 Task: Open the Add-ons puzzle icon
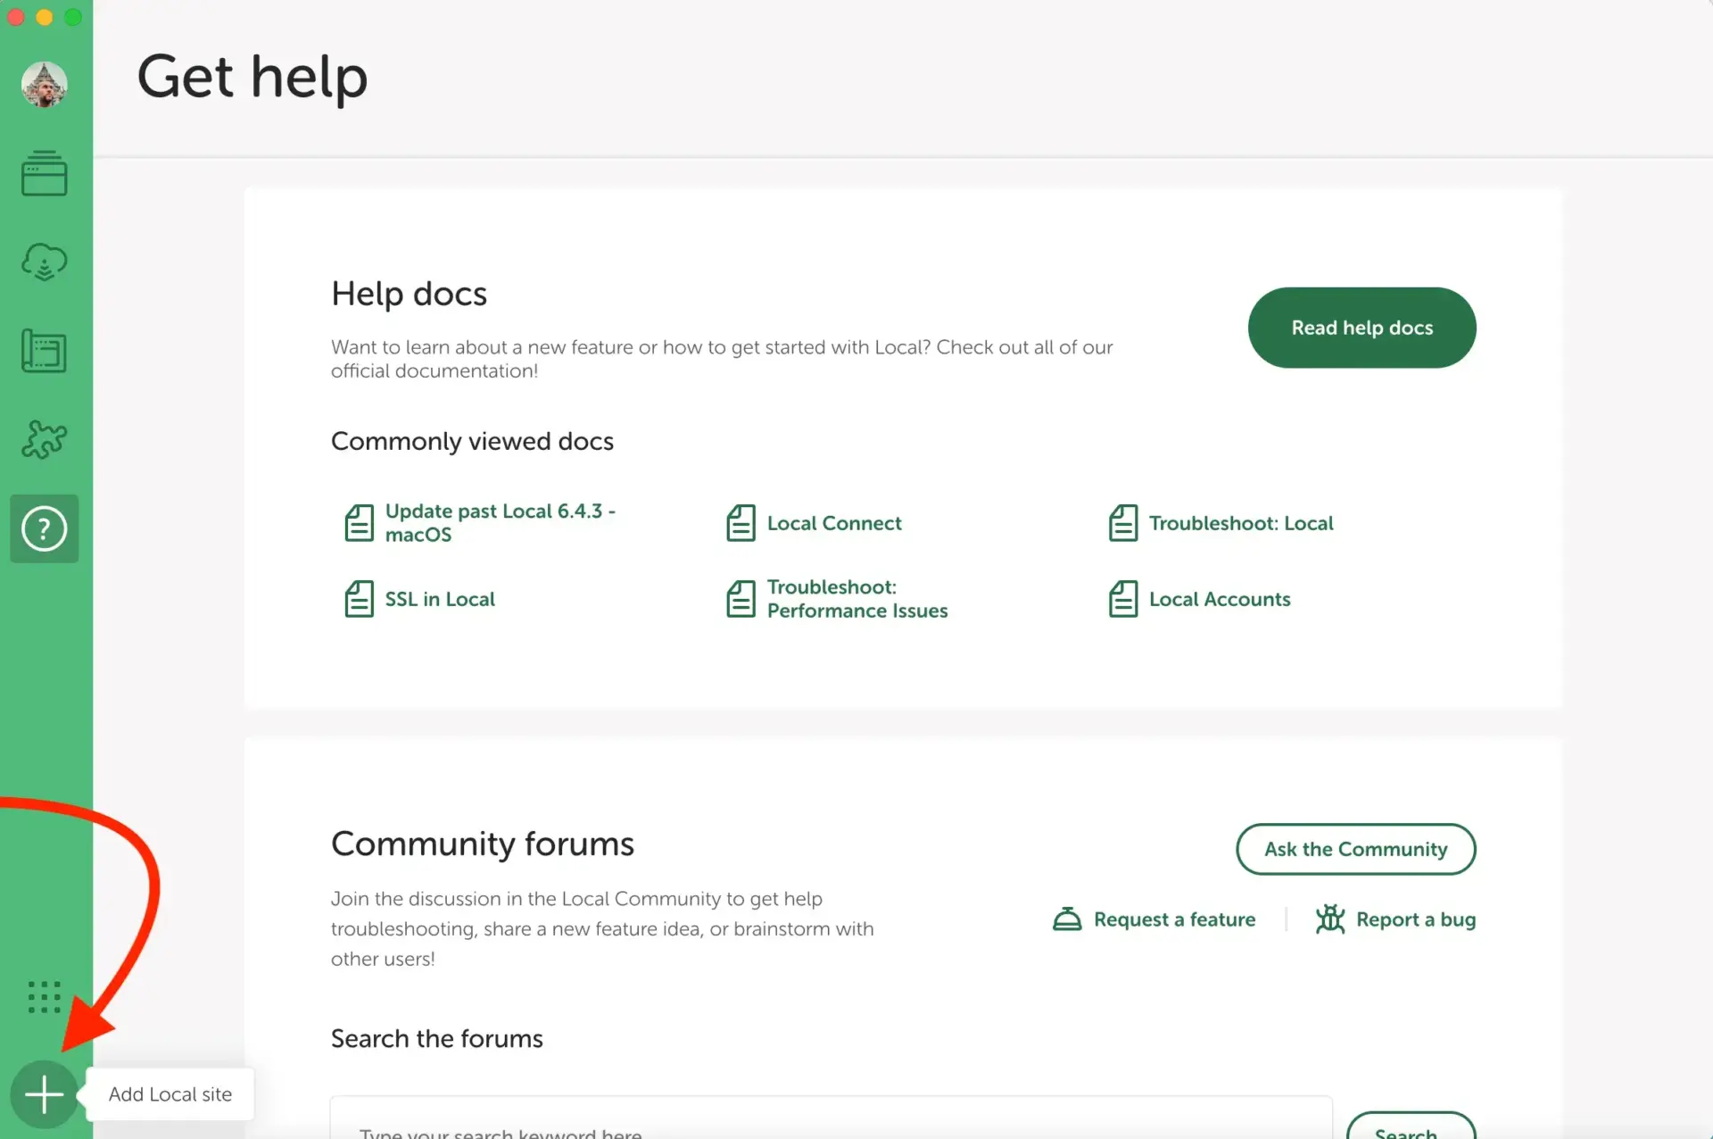point(44,439)
